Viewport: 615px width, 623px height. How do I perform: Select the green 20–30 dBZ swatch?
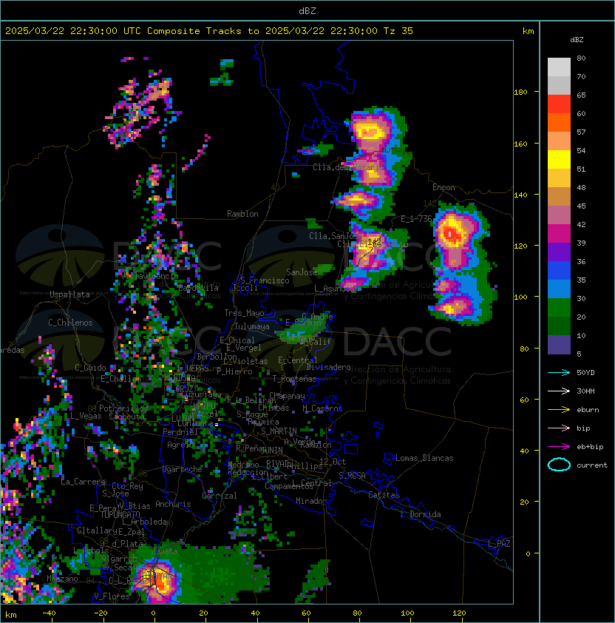pos(559,308)
